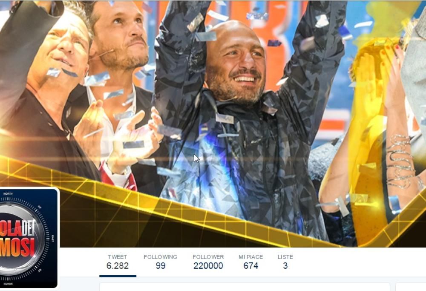Click the 6.282 tweet count
The image size is (426, 291).
(x=118, y=266)
